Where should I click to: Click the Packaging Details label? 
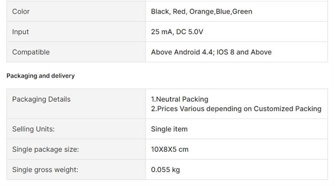[x=42, y=99]
